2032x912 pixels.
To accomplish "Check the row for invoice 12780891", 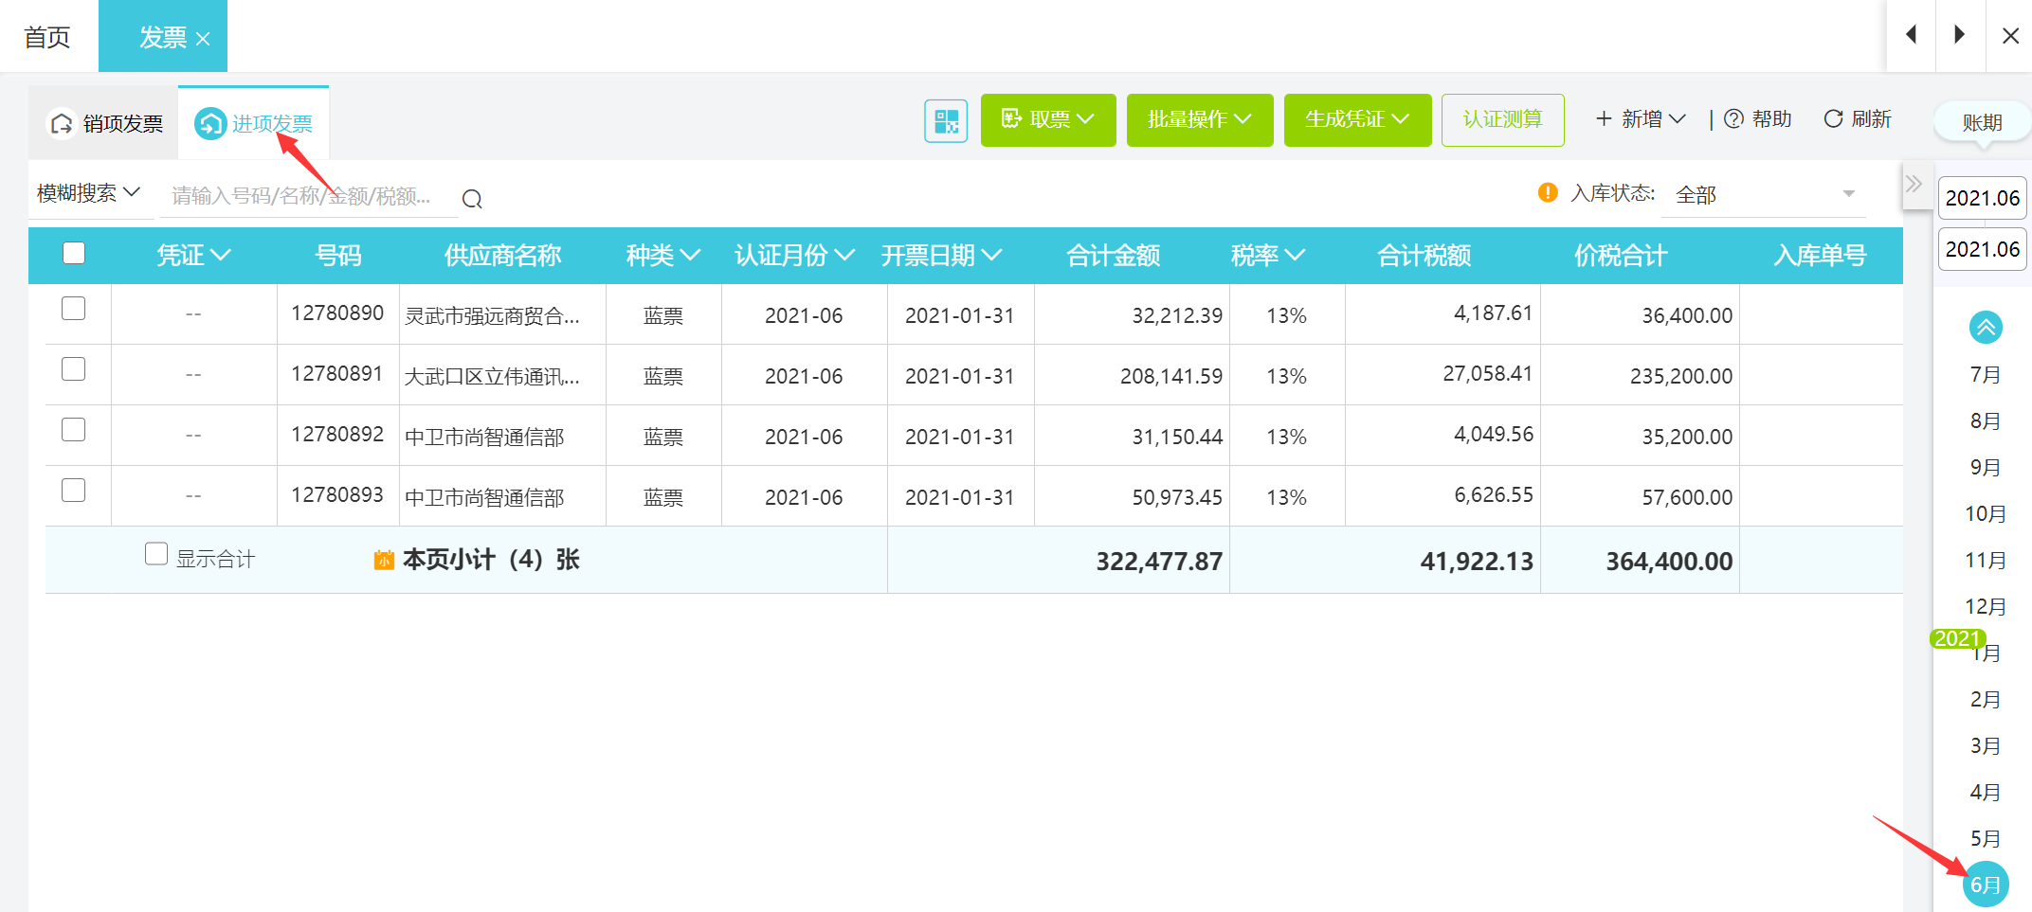I will [x=74, y=369].
